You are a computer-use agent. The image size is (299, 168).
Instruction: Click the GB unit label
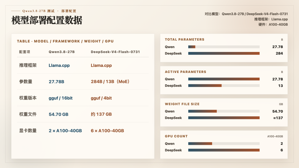click(x=281, y=104)
